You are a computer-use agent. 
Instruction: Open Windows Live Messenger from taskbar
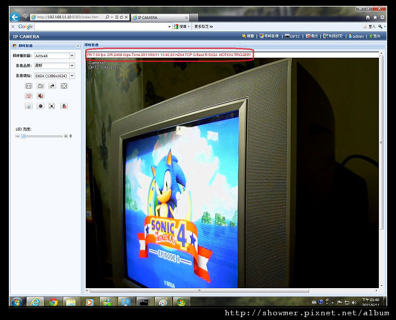click(108, 302)
